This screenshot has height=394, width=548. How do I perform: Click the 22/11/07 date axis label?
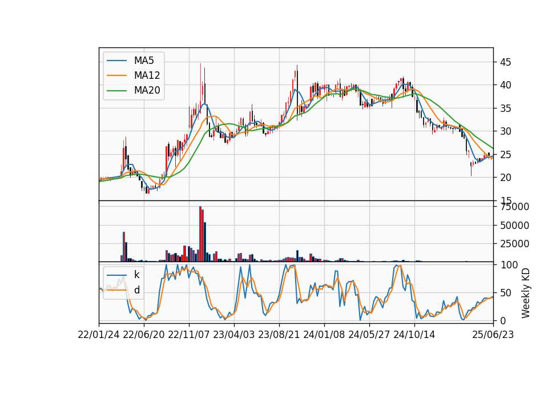(x=189, y=335)
